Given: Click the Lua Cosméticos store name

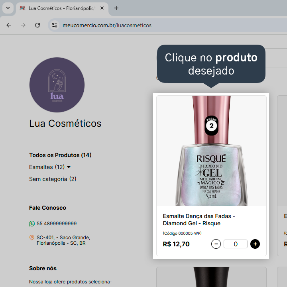Looking at the screenshot, I should tap(65, 123).
